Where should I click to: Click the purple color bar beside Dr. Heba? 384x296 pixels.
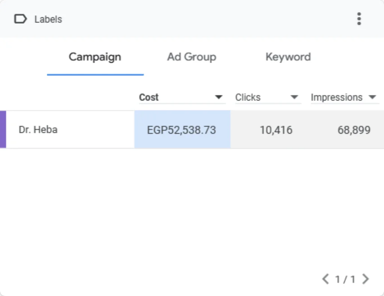click(x=3, y=129)
